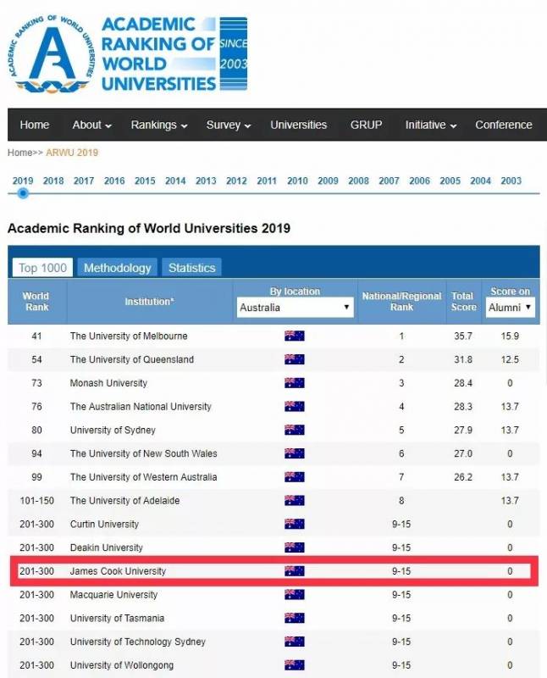
Task: Expand the Rankings menu in navbar
Action: point(159,125)
